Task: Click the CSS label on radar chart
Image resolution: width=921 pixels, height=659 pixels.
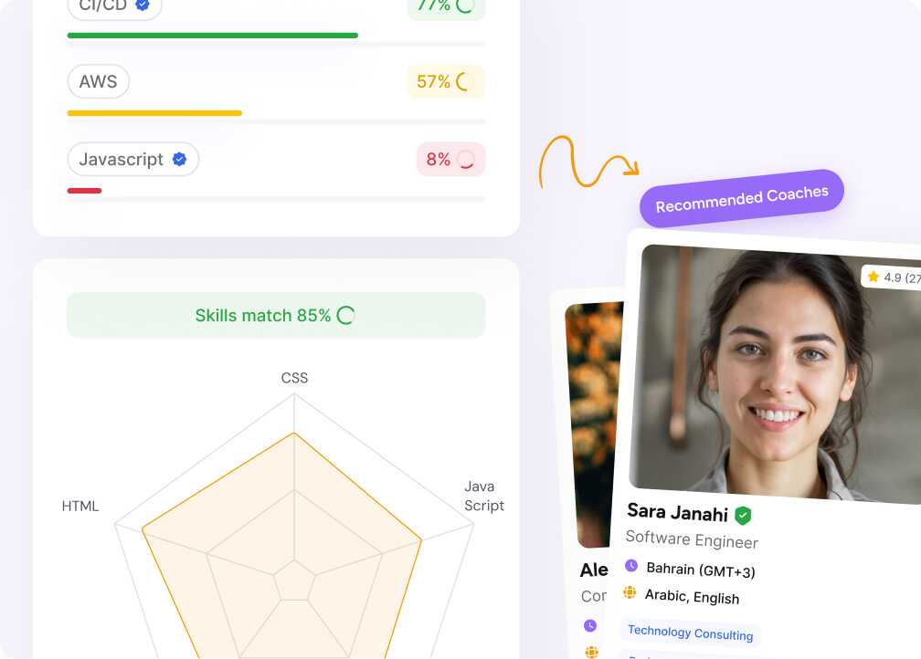Action: point(294,378)
